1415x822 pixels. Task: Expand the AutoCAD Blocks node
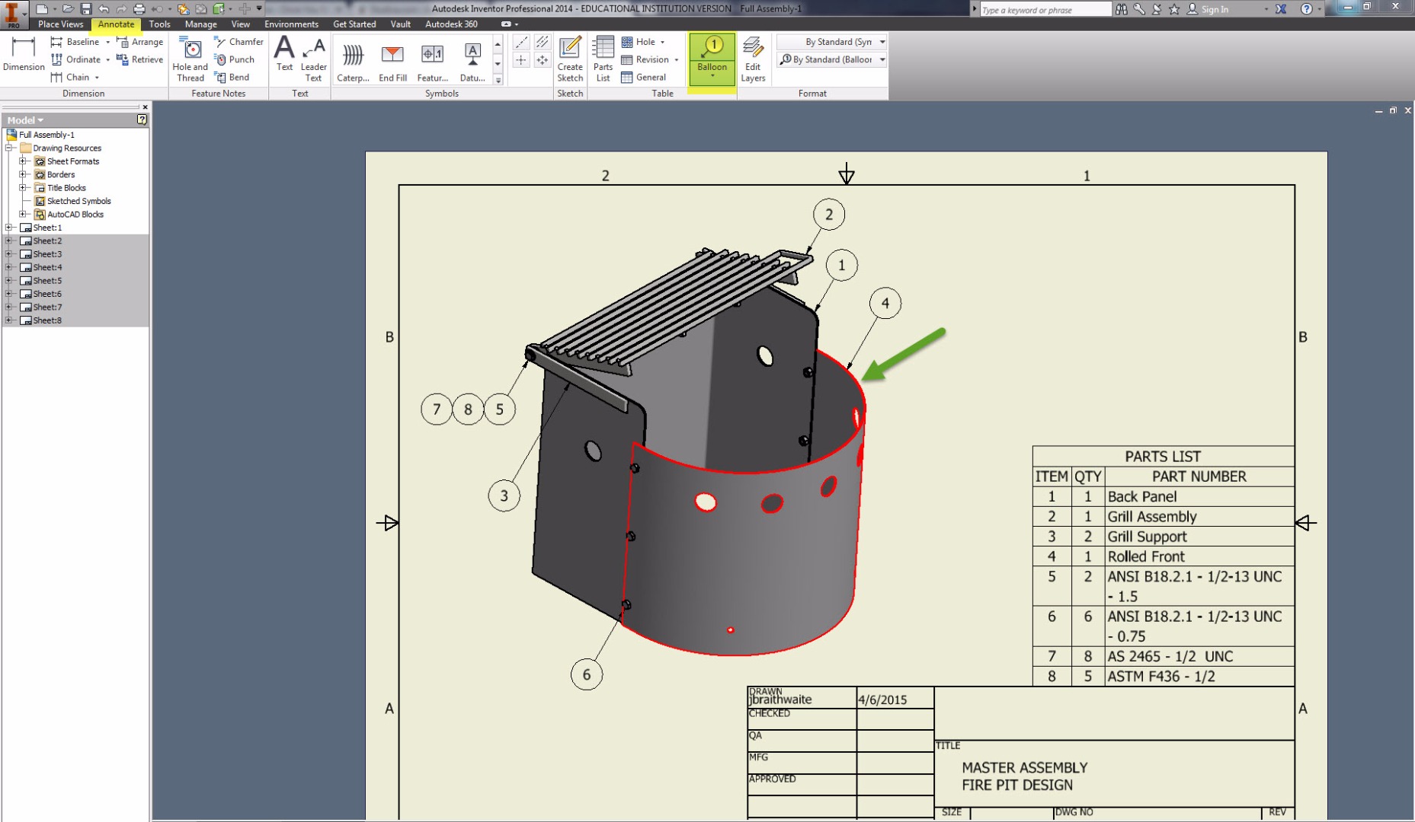[x=23, y=214]
